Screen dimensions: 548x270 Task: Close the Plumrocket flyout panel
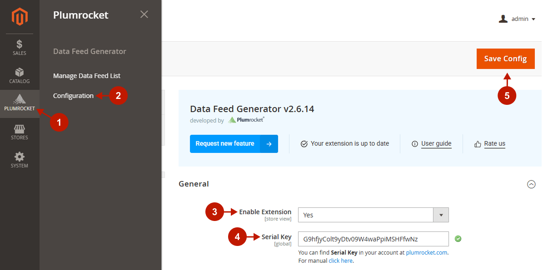144,15
